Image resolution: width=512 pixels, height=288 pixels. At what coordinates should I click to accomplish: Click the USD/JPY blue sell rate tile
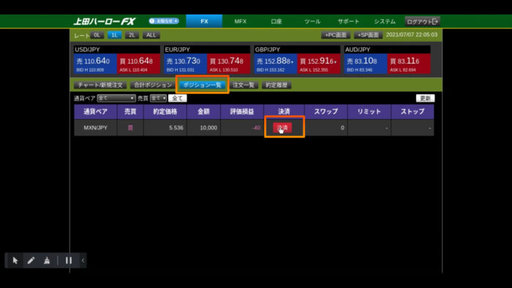point(95,64)
